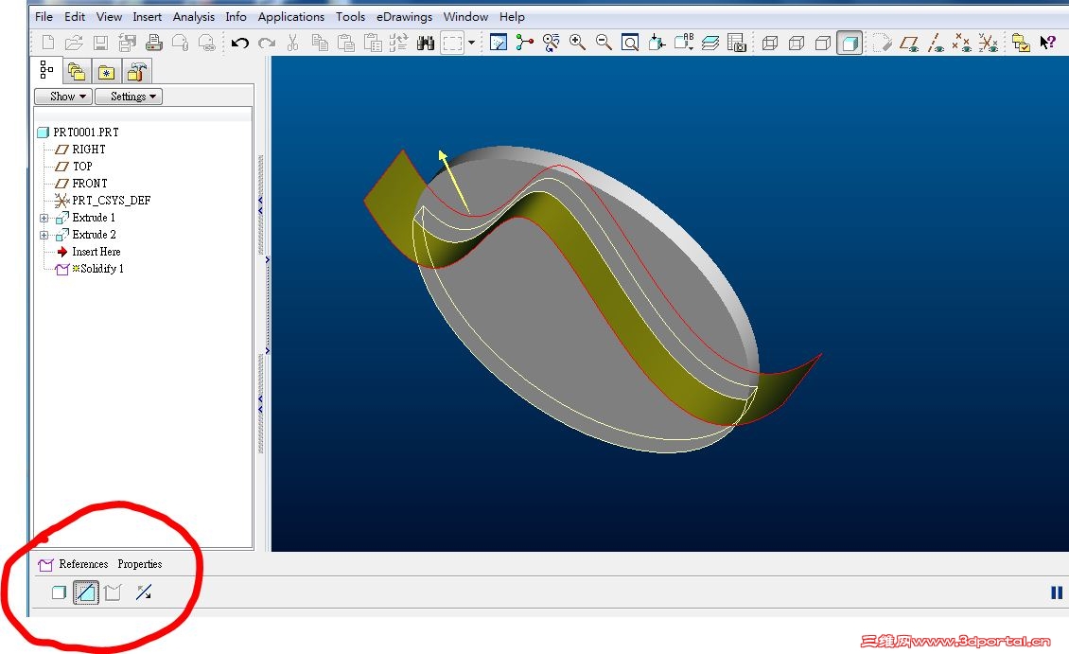Toggle datum planes display
This screenshot has height=654, width=1069.
tap(909, 43)
